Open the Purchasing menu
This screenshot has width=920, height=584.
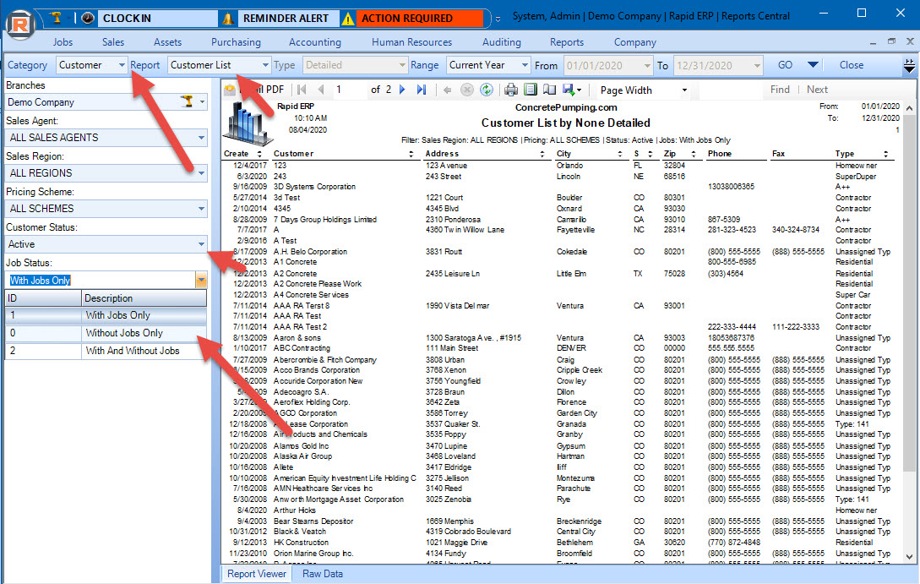click(x=236, y=42)
